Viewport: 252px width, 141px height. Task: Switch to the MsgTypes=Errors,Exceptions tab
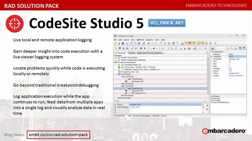(150, 53)
